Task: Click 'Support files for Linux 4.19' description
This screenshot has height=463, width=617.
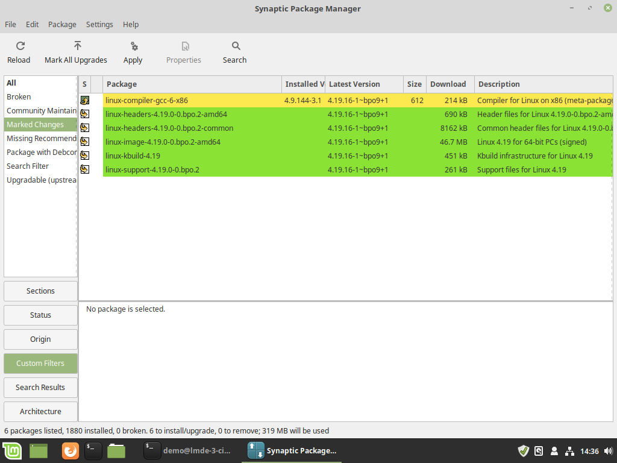Action: coord(521,169)
